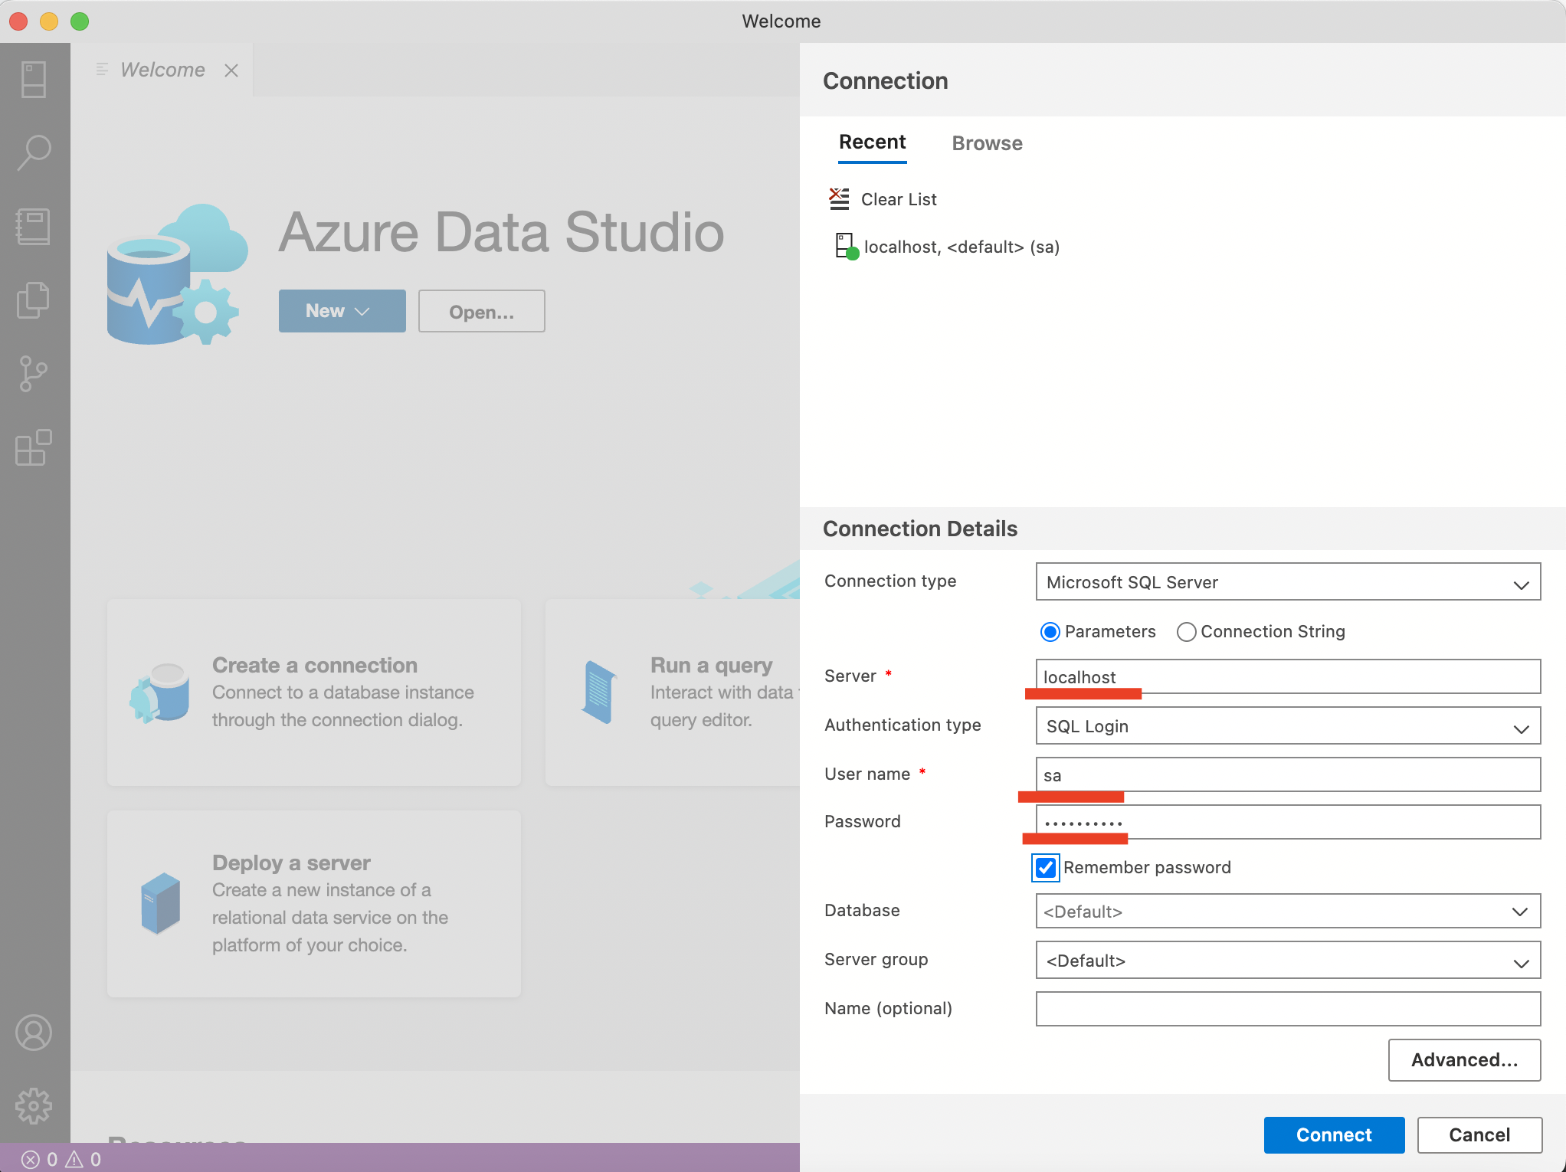Expand the Authentication type dropdown
This screenshot has width=1566, height=1172.
1288,726
